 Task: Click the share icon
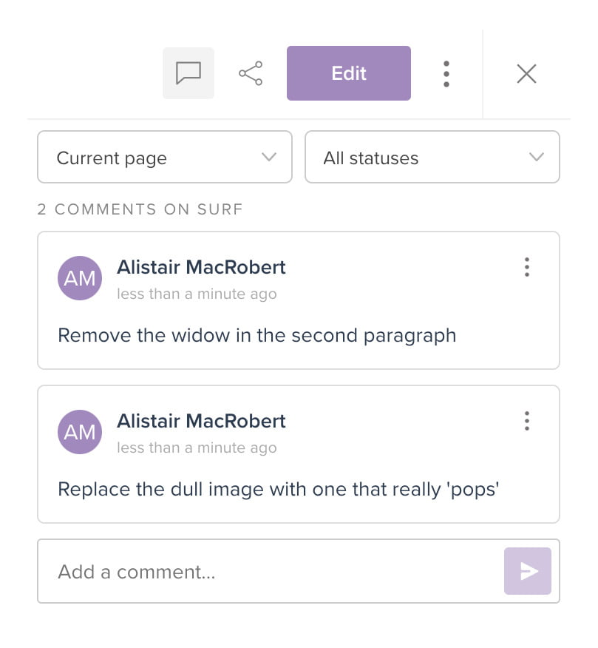point(251,73)
